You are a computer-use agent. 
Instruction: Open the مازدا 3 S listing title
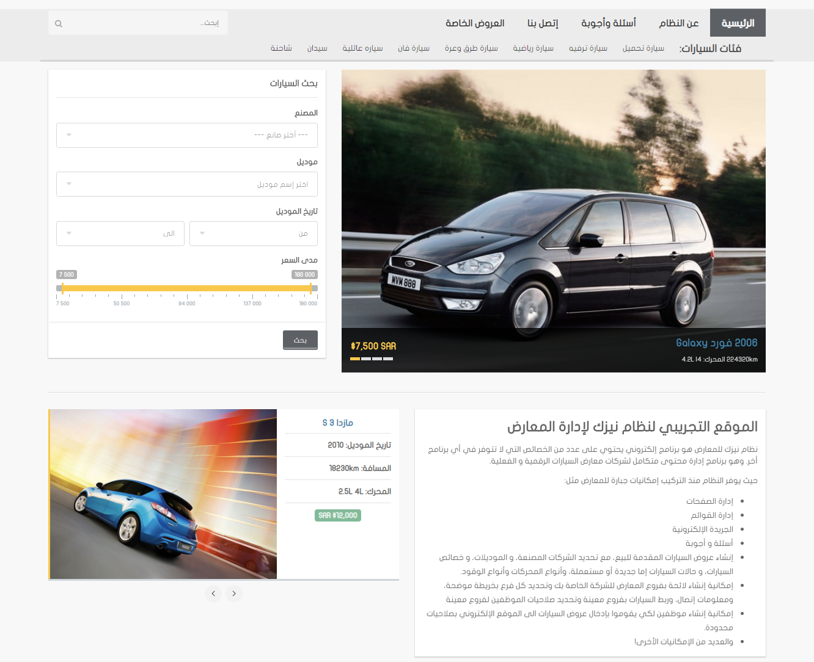coord(338,423)
